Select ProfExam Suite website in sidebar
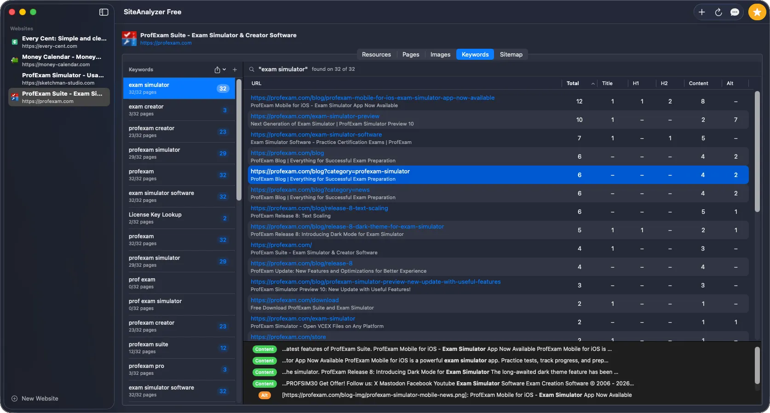The image size is (770, 413). click(59, 97)
